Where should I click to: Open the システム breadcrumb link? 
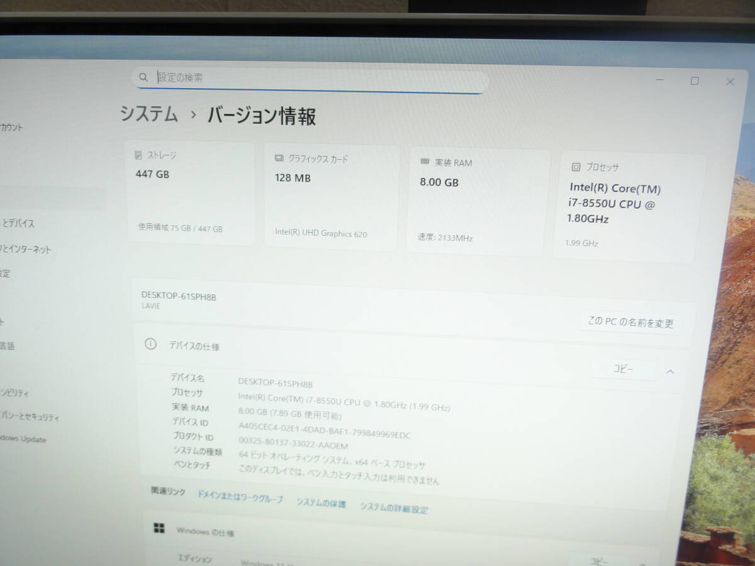(149, 114)
